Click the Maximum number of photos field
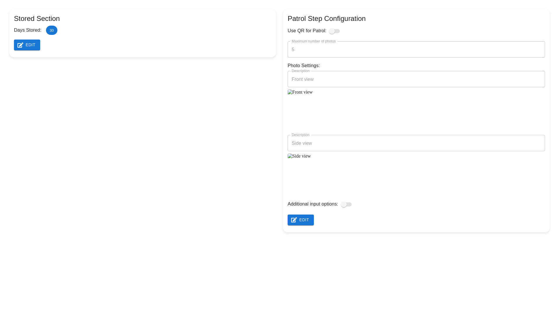559x314 pixels. pyautogui.click(x=416, y=49)
